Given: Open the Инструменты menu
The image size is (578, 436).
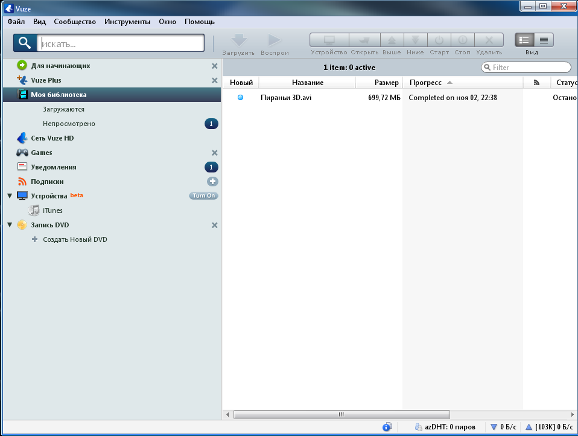Looking at the screenshot, I should click(x=127, y=22).
